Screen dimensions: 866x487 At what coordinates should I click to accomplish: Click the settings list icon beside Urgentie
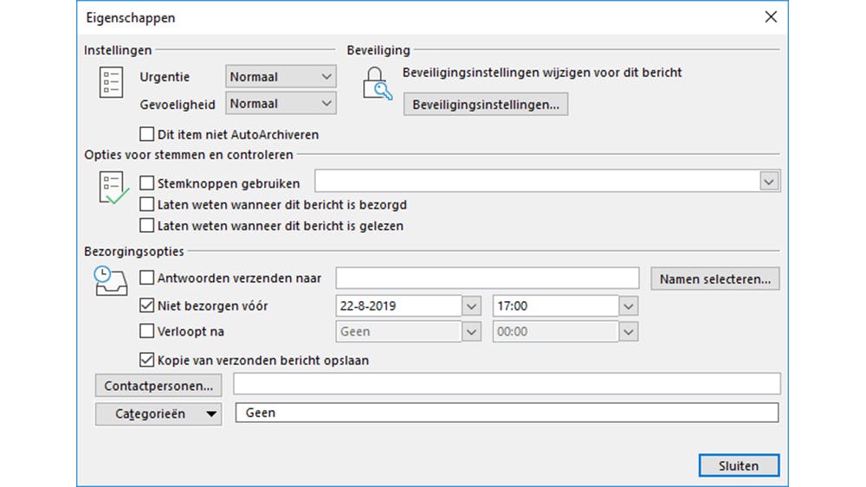[x=111, y=82]
